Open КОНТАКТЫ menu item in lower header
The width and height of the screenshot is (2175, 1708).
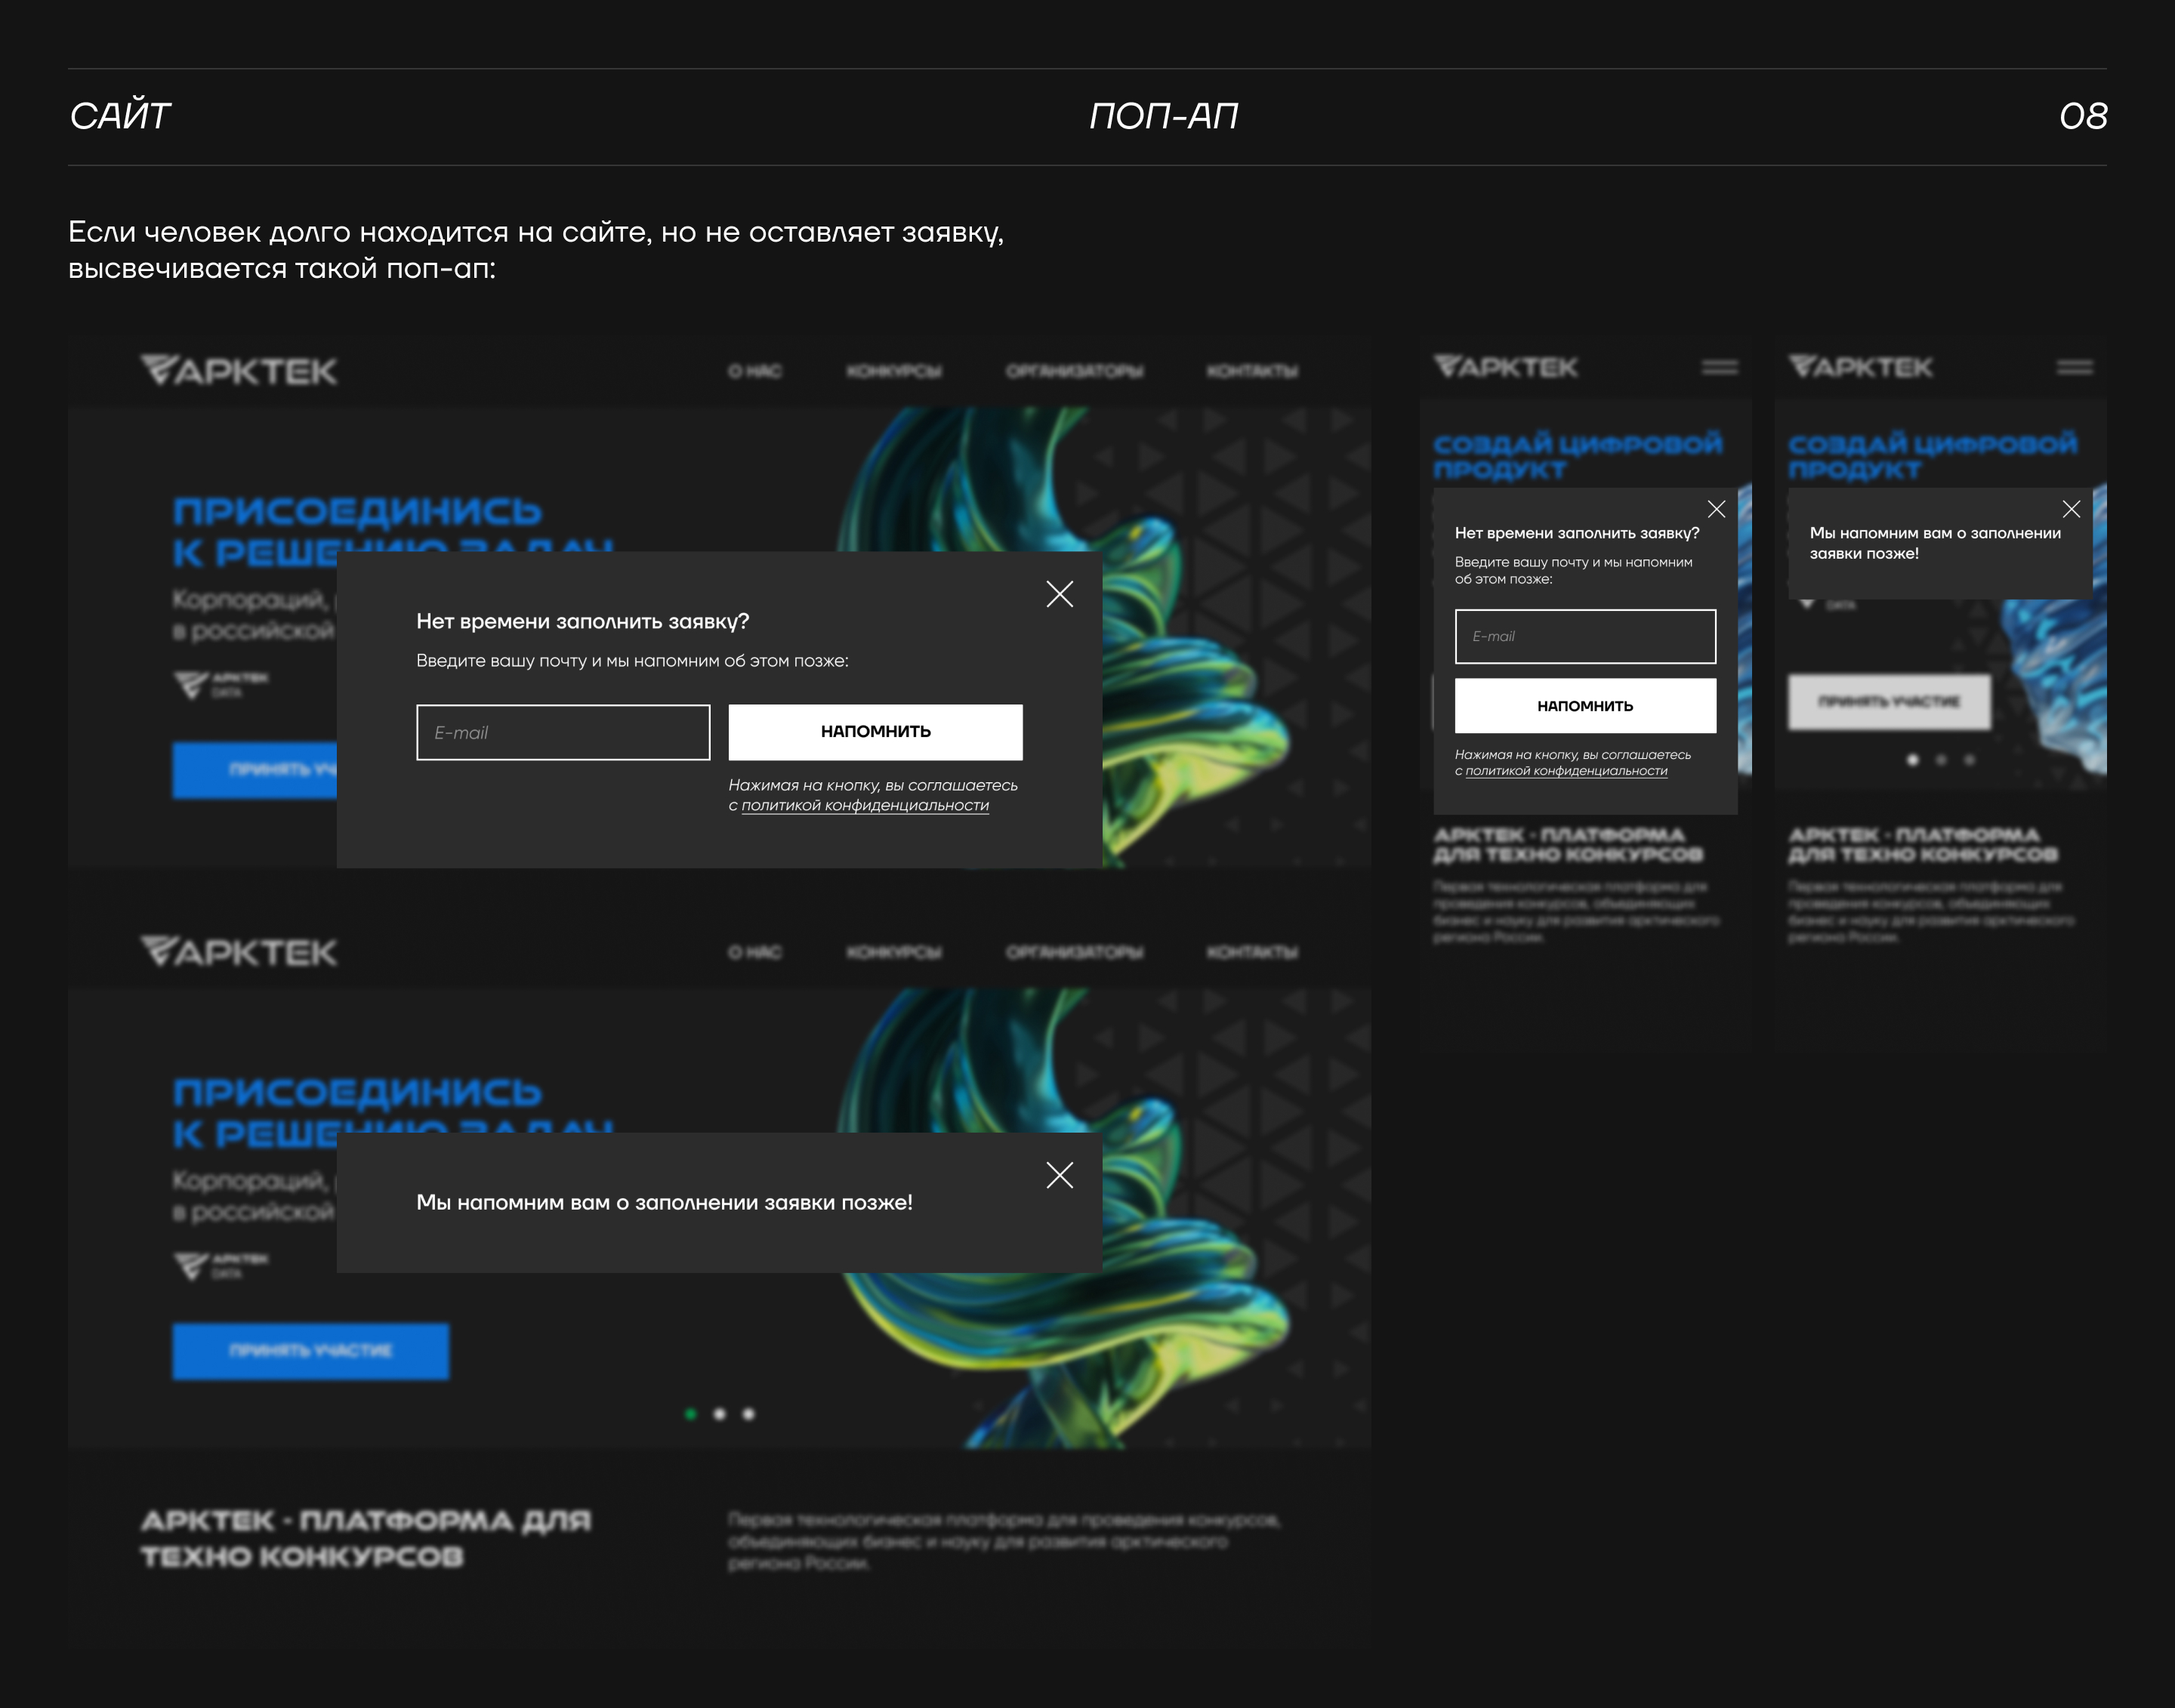click(1252, 952)
